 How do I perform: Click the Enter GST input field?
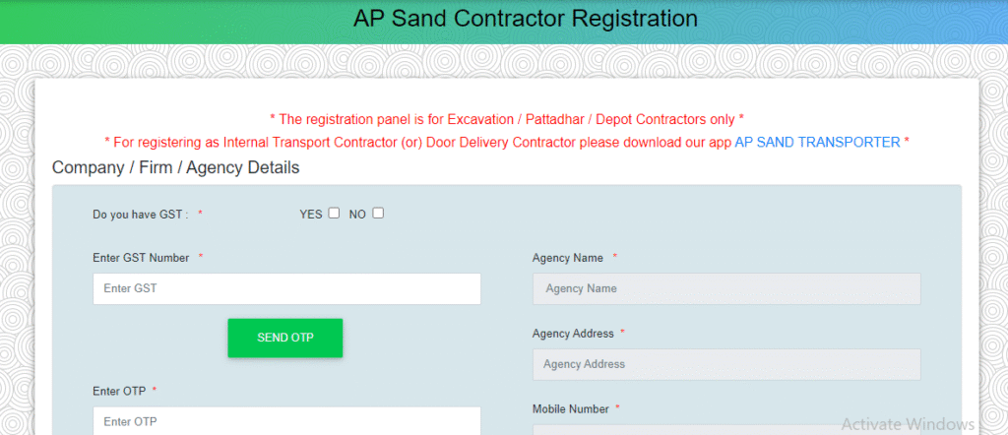(x=286, y=288)
